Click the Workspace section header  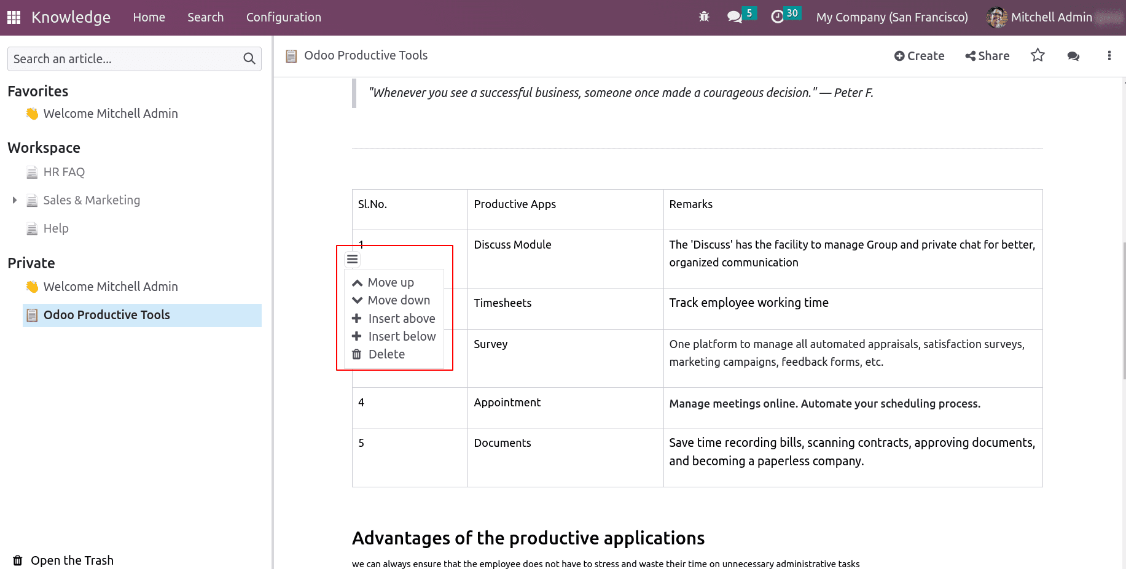point(44,148)
